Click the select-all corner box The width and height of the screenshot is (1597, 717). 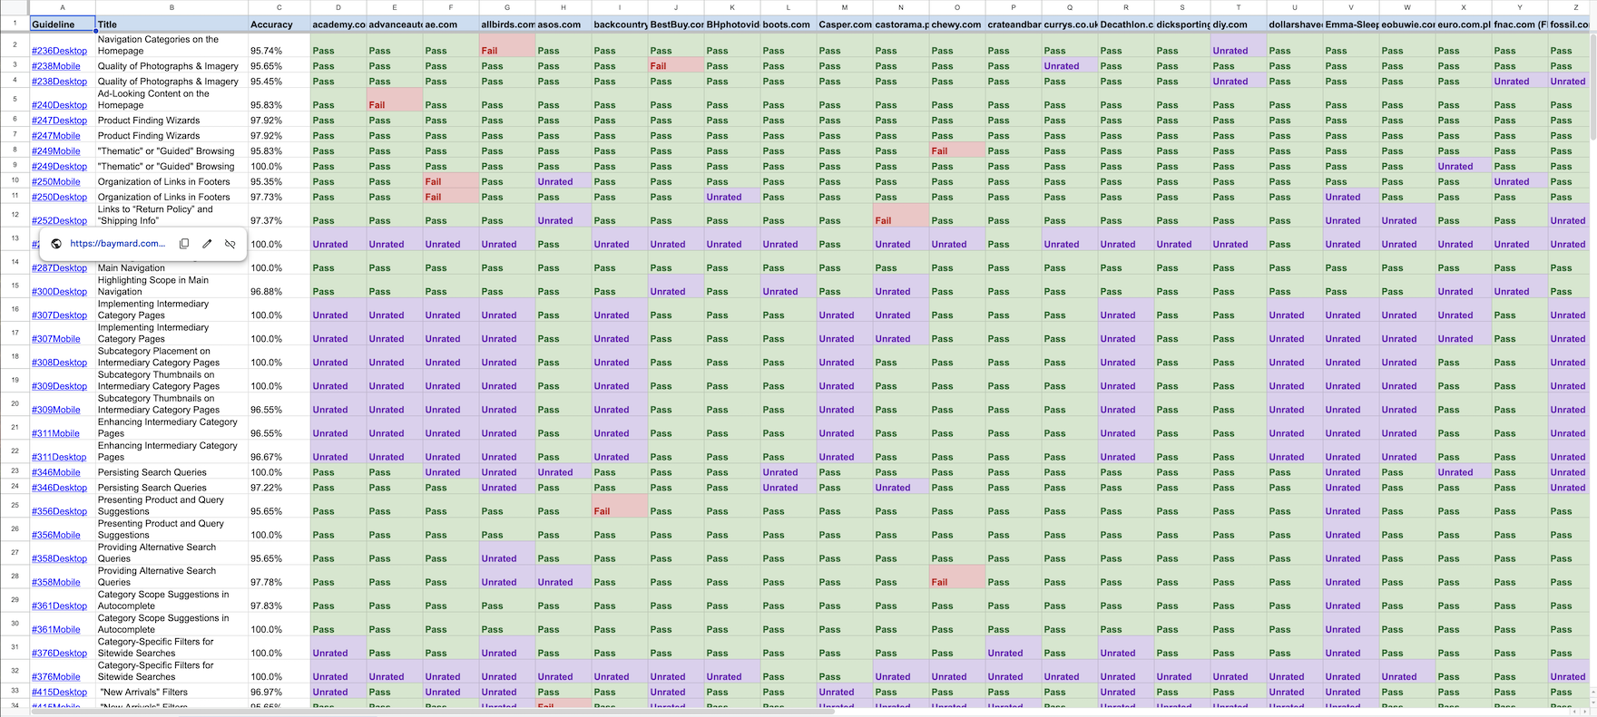(x=15, y=7)
